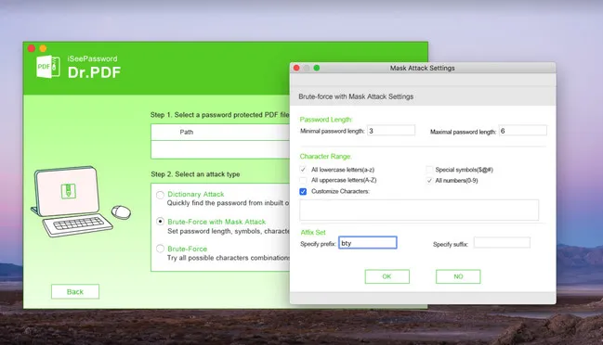Click the NO button to cancel
The width and height of the screenshot is (603, 345).
[x=458, y=276]
